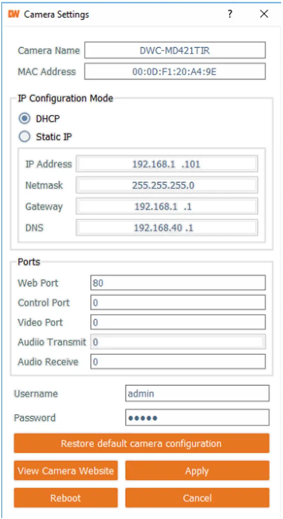Image resolution: width=283 pixels, height=519 pixels.
Task: Select the DHCP radio button
Action: (25, 118)
